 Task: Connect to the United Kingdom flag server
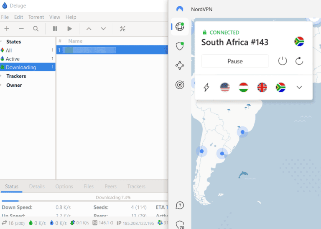tap(262, 87)
